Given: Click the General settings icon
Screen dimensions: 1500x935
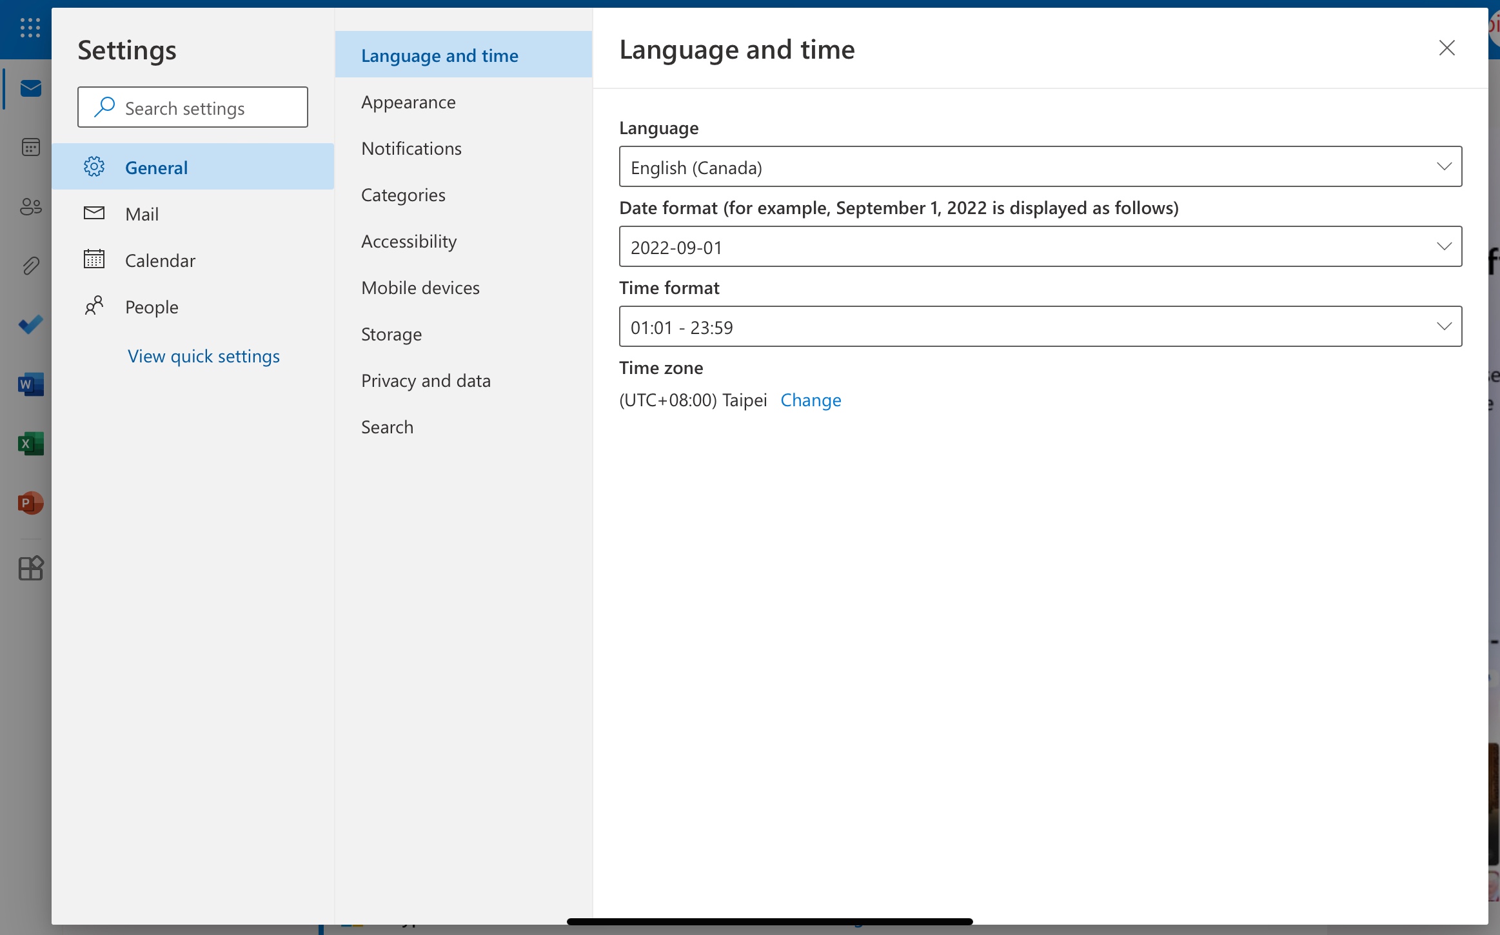Looking at the screenshot, I should click(94, 166).
